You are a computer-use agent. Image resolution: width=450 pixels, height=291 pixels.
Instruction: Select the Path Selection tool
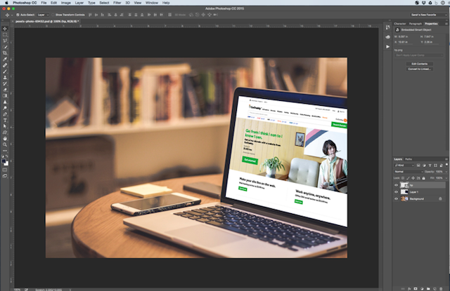pos(5,126)
